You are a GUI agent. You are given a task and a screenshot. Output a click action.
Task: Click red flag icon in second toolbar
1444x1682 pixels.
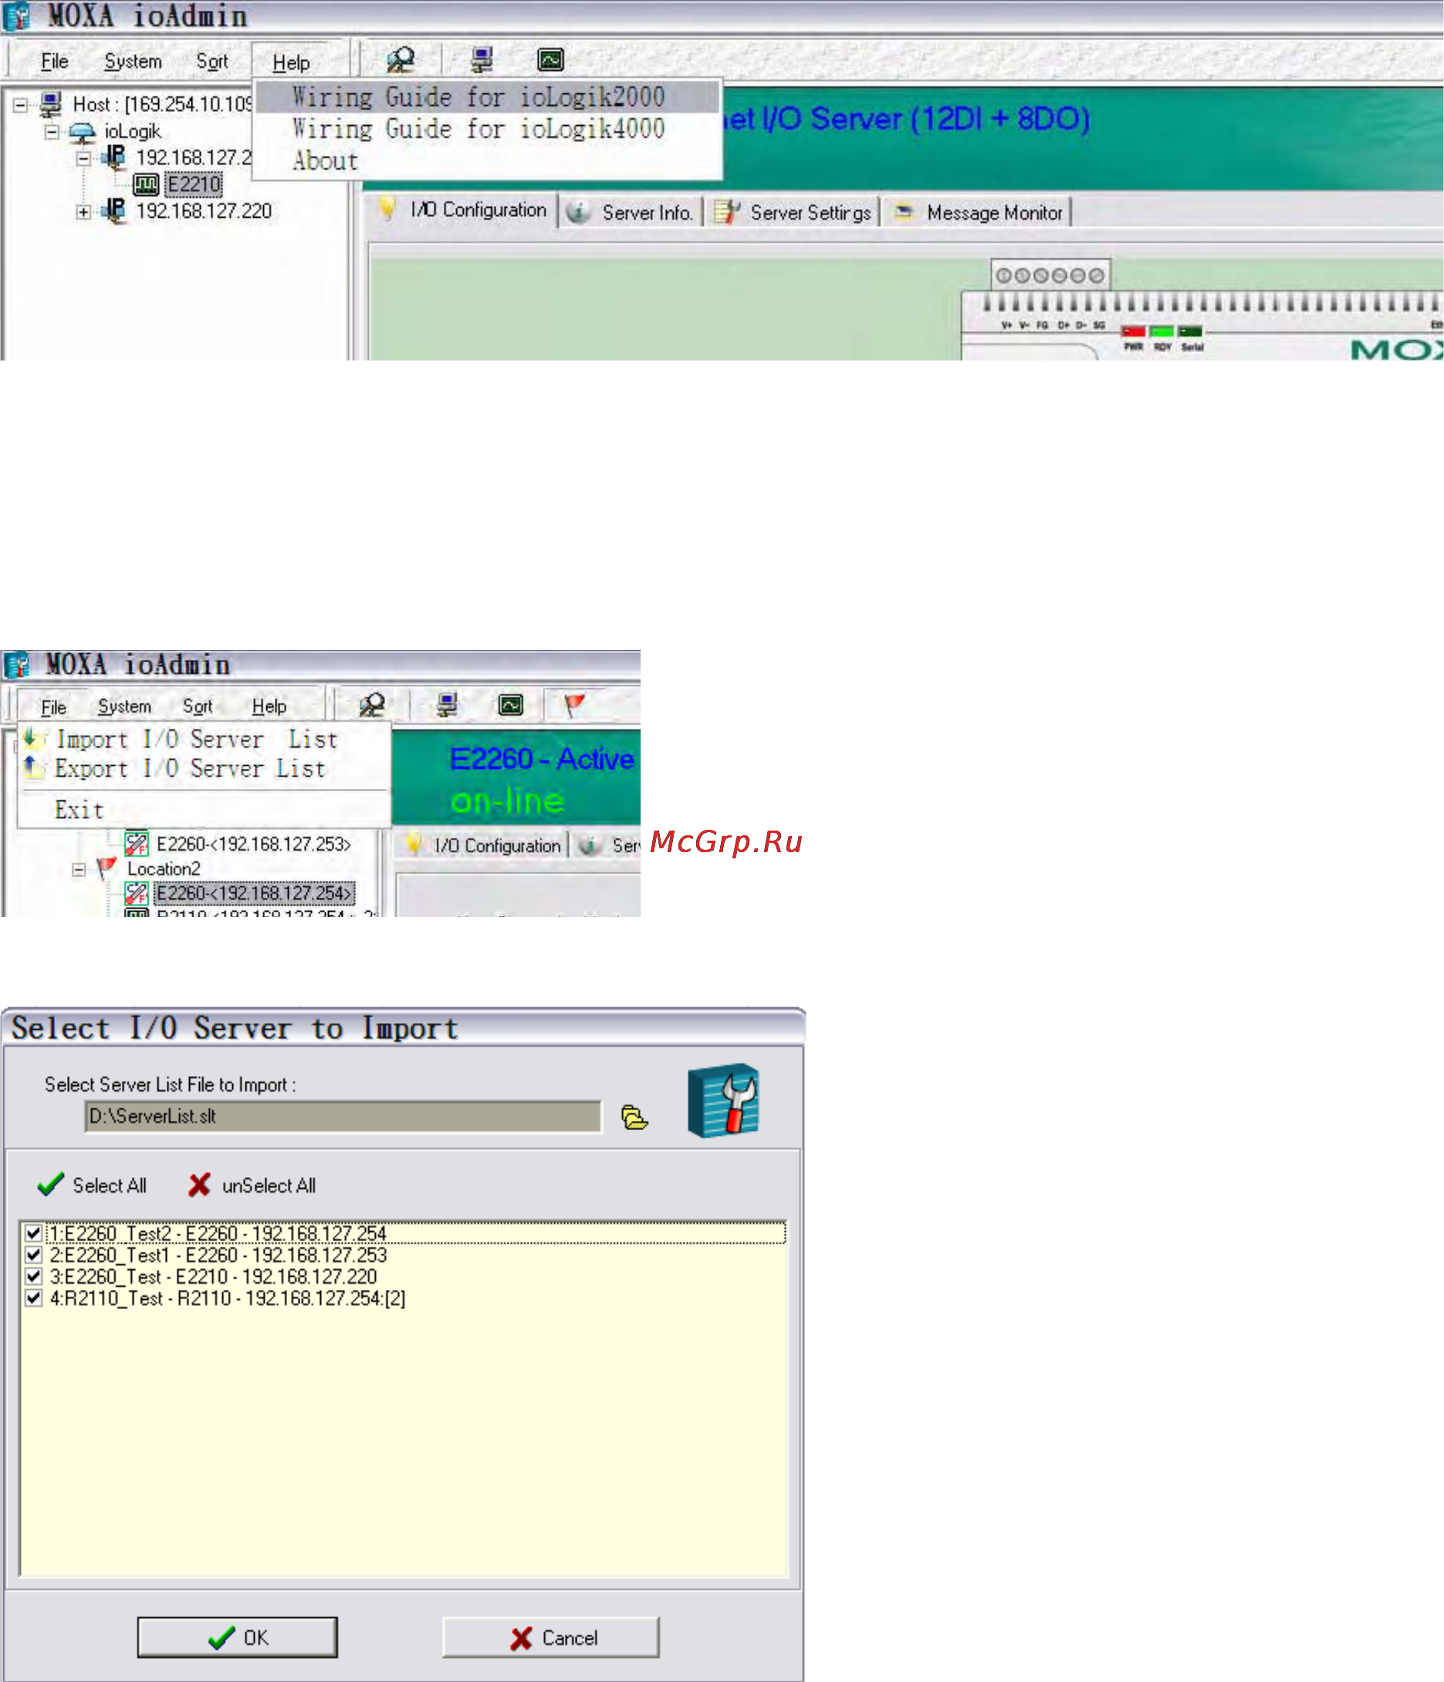(575, 705)
